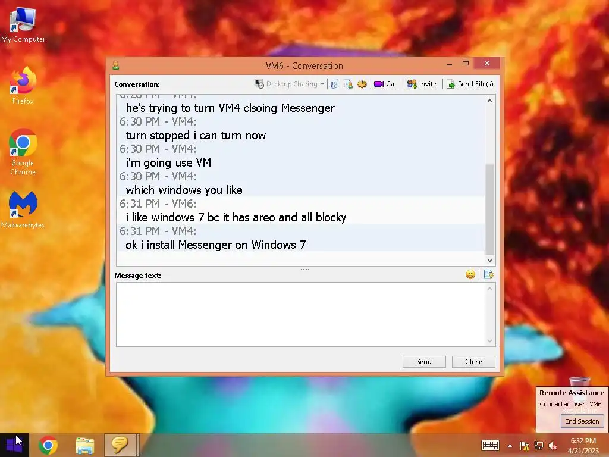Image resolution: width=609 pixels, height=457 pixels.
Task: Click message 'which windows you like'
Action: tap(184, 190)
